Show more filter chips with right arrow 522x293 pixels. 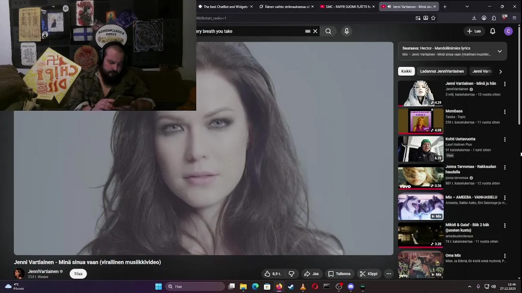pyautogui.click(x=500, y=72)
